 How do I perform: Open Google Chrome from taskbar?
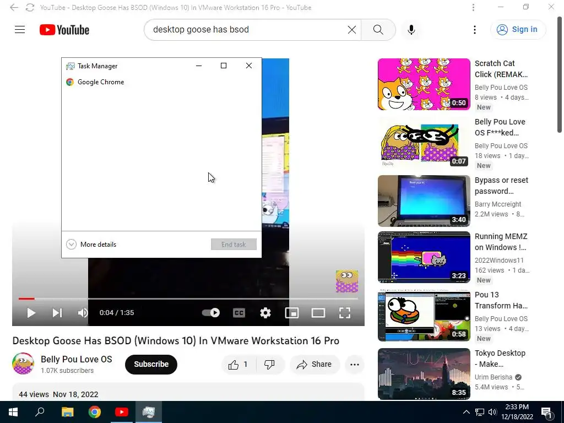95,412
